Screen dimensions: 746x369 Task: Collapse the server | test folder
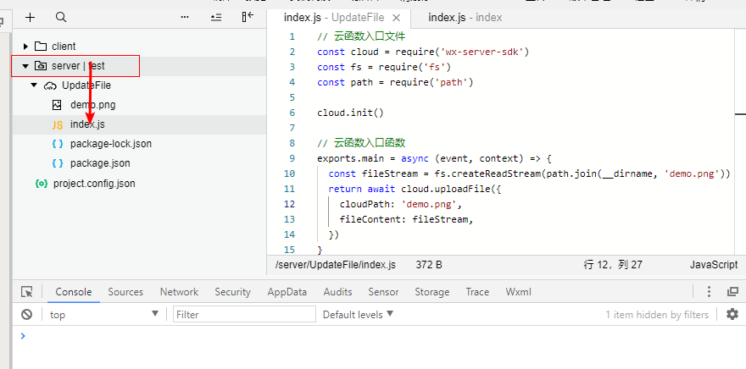[x=25, y=66]
